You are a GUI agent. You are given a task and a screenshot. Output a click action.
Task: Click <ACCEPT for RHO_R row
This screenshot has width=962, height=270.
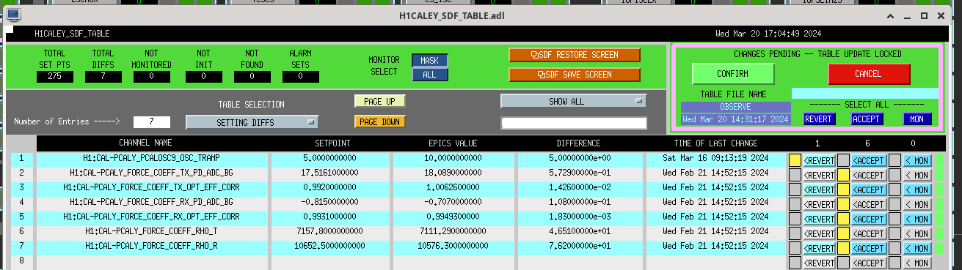click(870, 247)
